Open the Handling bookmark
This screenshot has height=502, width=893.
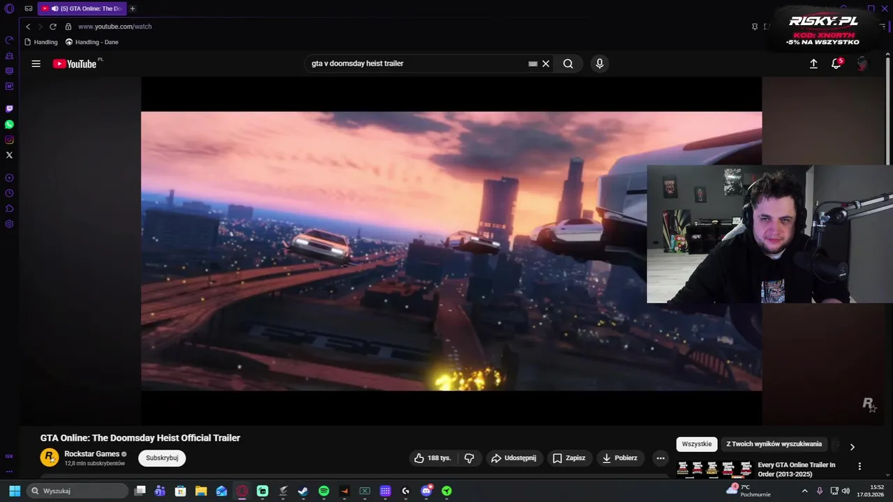point(41,42)
